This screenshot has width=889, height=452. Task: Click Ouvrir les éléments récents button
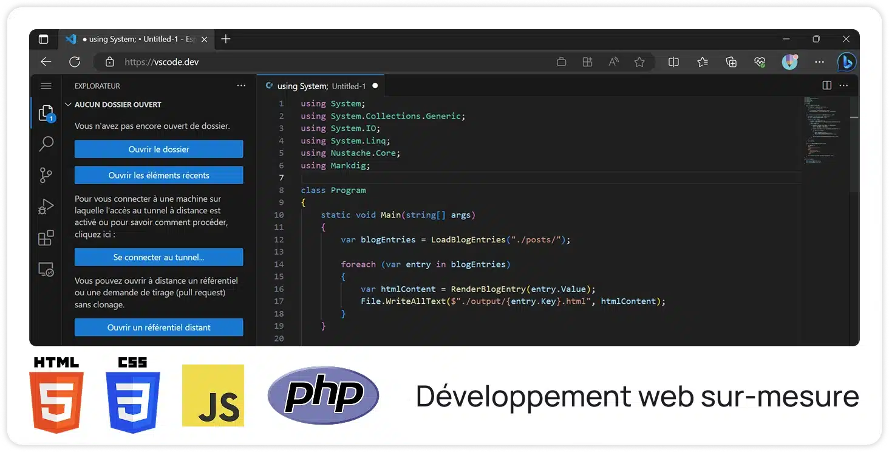pyautogui.click(x=158, y=175)
